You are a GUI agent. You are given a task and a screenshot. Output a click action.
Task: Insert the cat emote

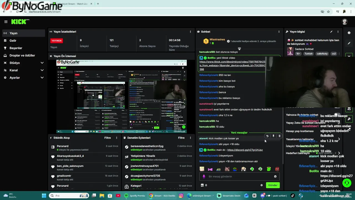pos(227,169)
